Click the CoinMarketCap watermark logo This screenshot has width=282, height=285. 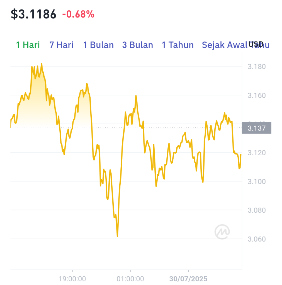point(222,232)
